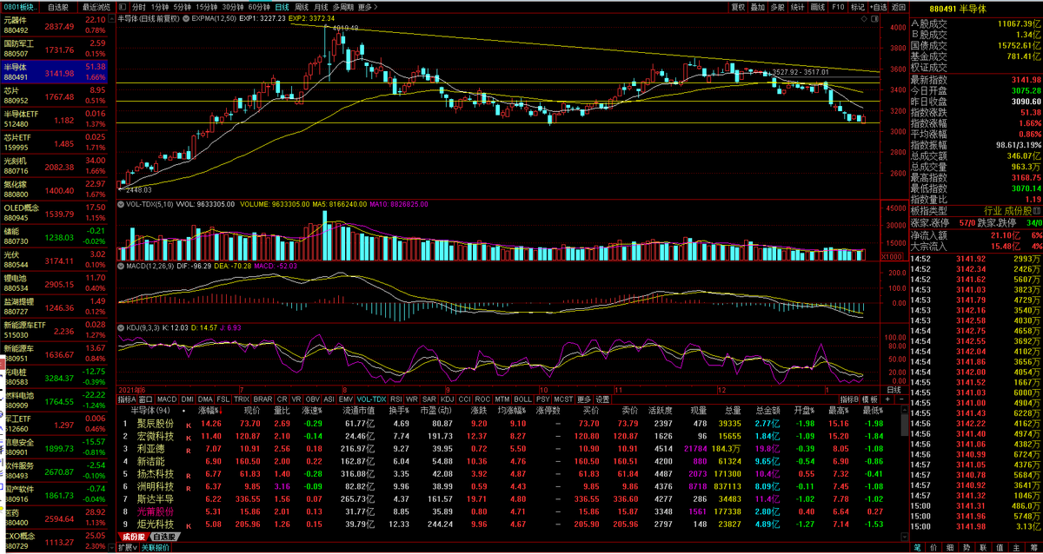
Task: Expand 更多 periods menu
Action: point(367,6)
